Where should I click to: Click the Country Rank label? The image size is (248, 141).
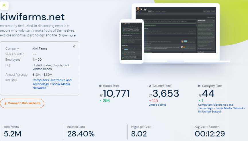pyautogui.click(x=162, y=86)
